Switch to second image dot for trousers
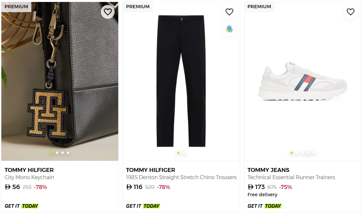This screenshot has height=213, width=363. pos(184,153)
